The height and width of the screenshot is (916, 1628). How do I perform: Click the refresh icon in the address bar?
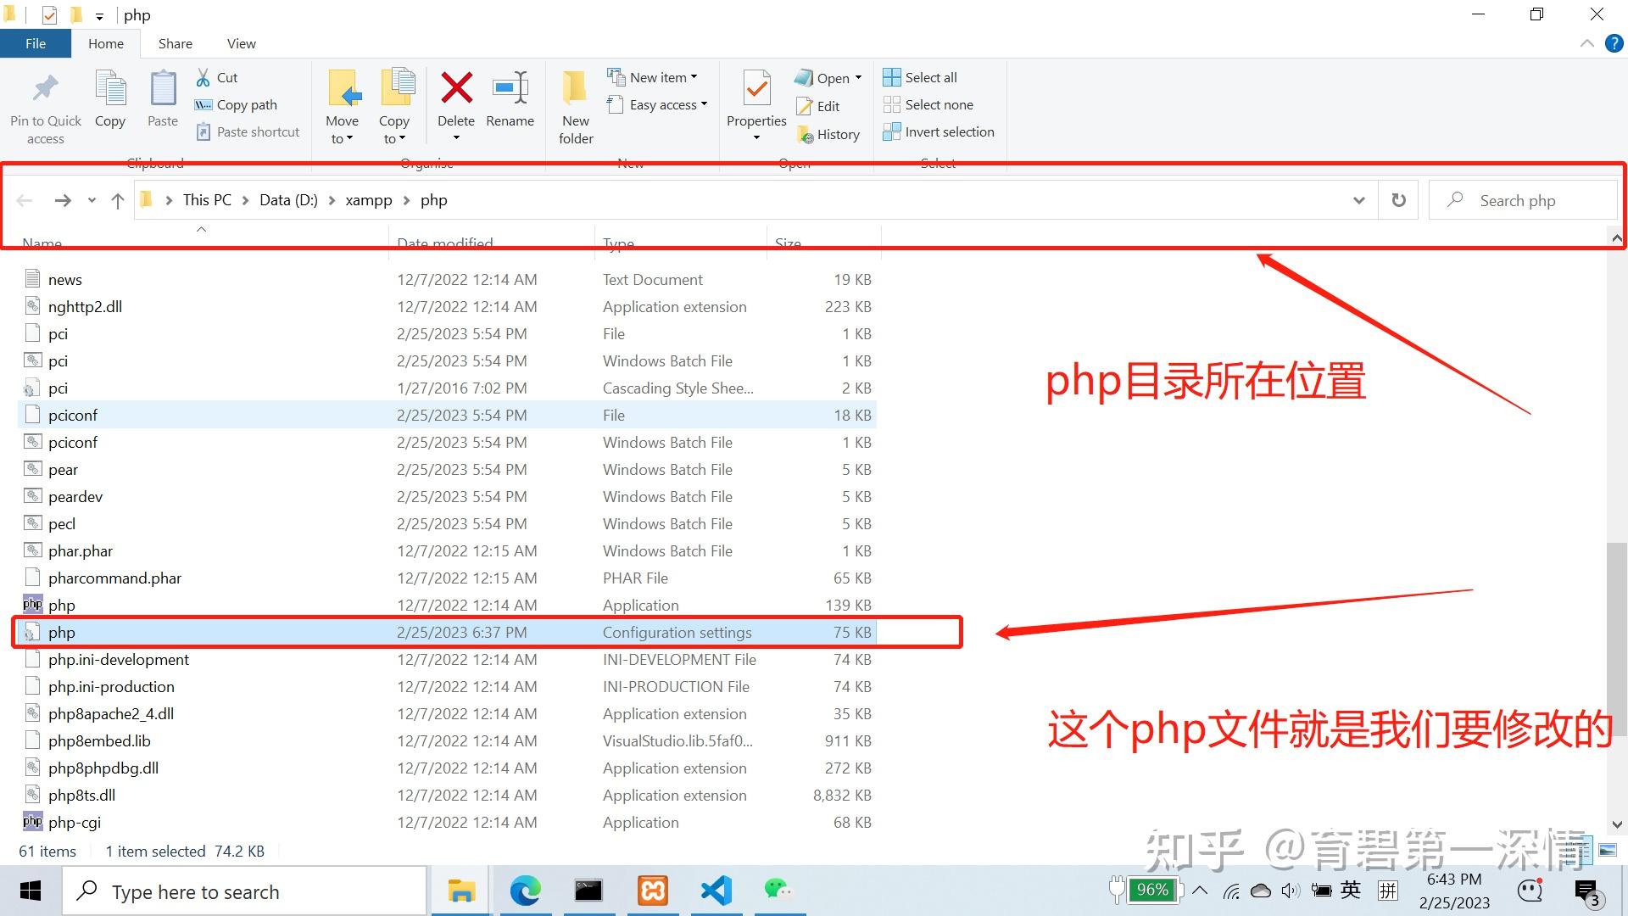[1398, 200]
